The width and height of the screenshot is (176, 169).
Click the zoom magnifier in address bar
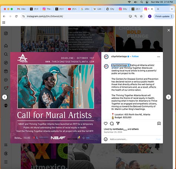click(x=136, y=16)
